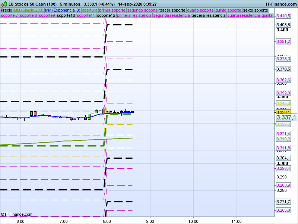
Task: Select the cuarta resistencia label
Action: (244, 16)
